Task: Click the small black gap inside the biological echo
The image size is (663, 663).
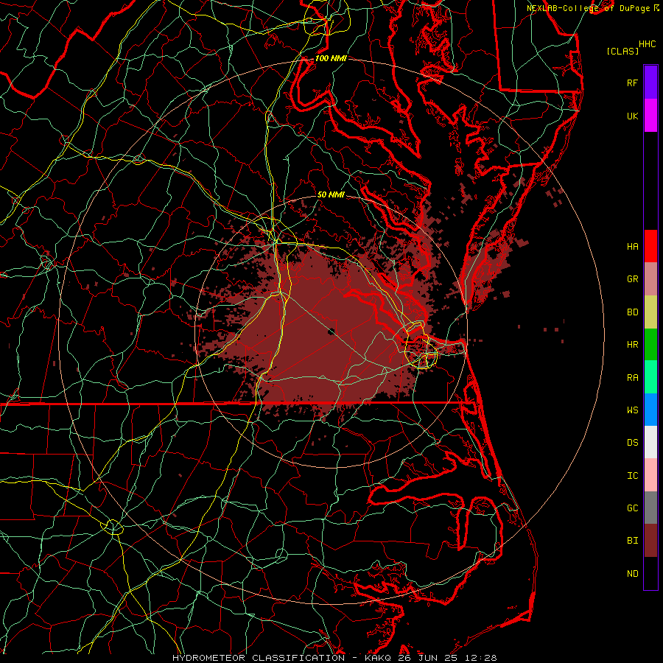Action: pyautogui.click(x=332, y=331)
